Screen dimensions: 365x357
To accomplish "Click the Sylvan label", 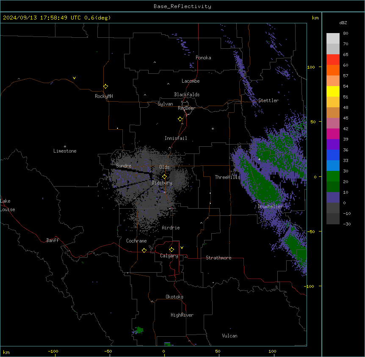I will [165, 104].
